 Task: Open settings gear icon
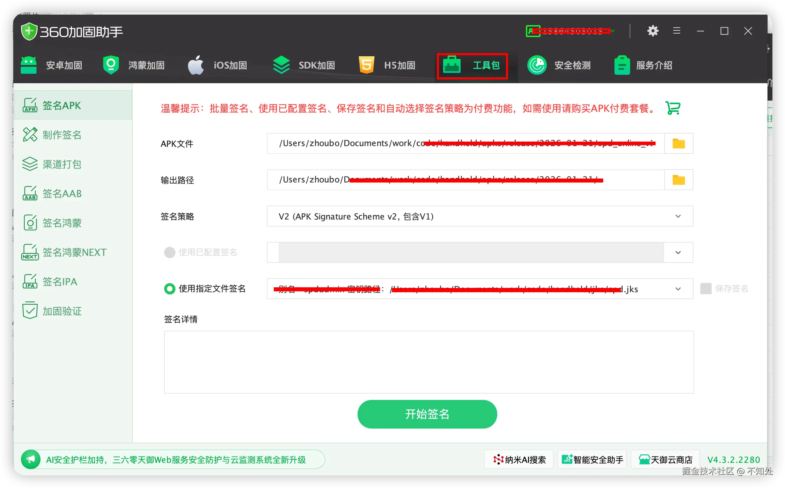[653, 31]
